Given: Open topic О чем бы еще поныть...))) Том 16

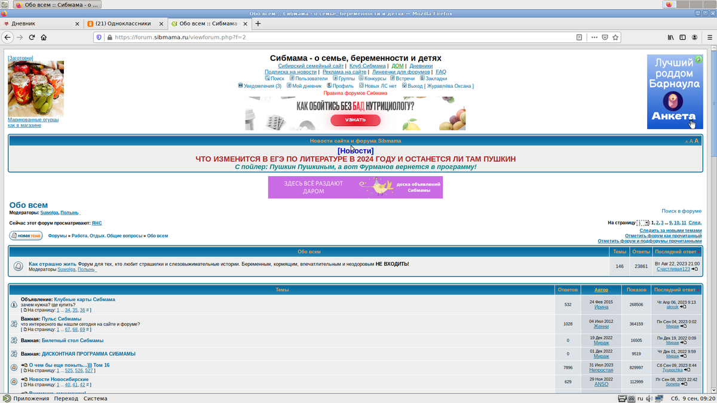Looking at the screenshot, I should coord(69,365).
